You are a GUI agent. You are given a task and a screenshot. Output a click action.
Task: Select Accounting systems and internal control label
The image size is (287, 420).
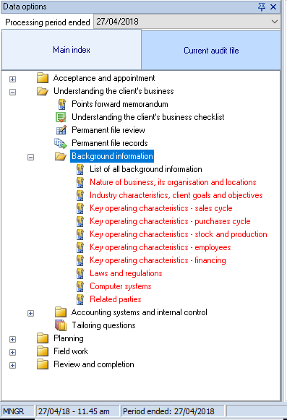click(140, 312)
